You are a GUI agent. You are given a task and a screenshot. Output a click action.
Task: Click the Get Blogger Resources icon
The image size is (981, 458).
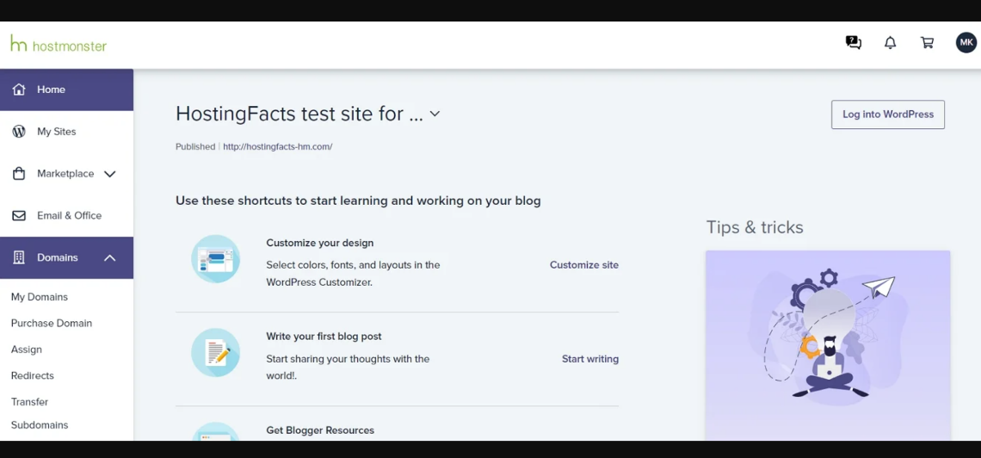[x=216, y=431]
